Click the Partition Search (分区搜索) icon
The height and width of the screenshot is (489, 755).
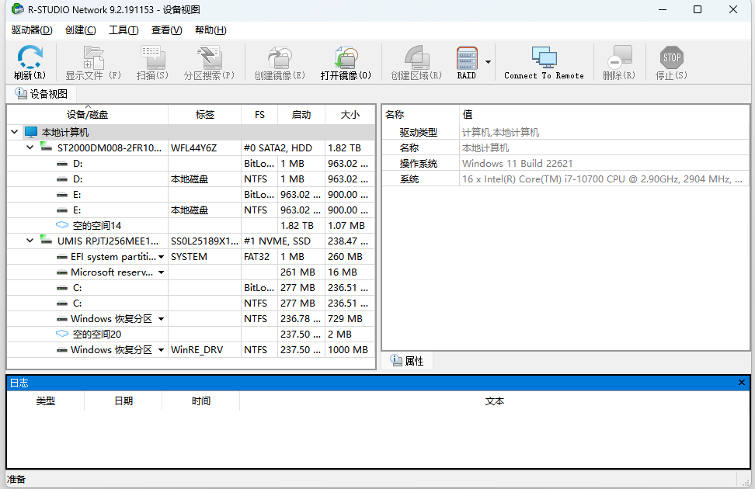tap(209, 57)
